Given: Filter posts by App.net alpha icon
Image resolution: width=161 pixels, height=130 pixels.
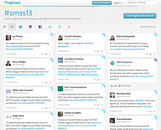Looking at the screenshot, I should click(50, 27).
